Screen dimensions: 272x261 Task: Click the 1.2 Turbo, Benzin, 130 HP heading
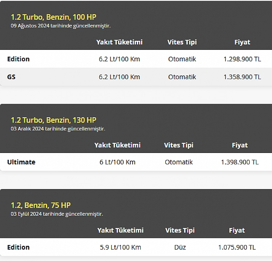click(54, 120)
